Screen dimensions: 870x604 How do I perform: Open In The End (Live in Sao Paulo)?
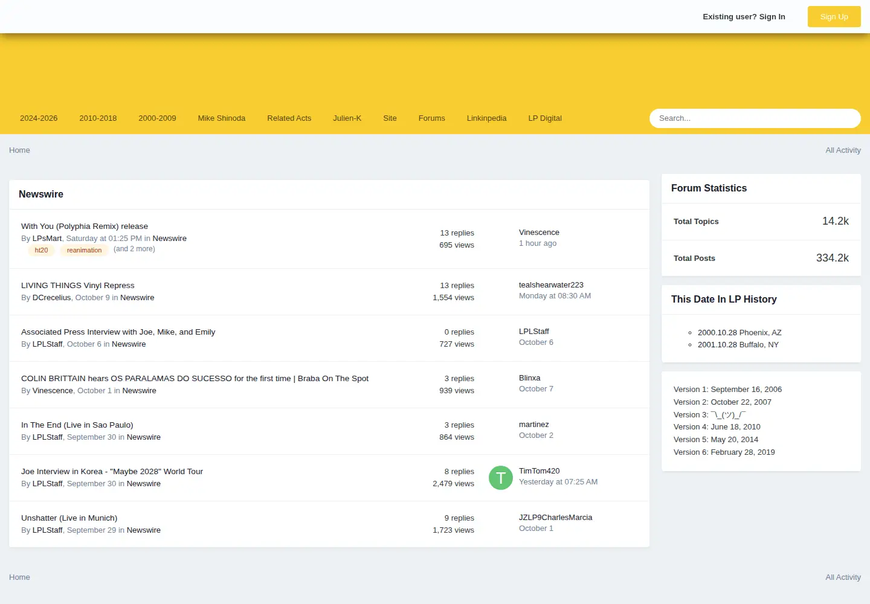(77, 425)
